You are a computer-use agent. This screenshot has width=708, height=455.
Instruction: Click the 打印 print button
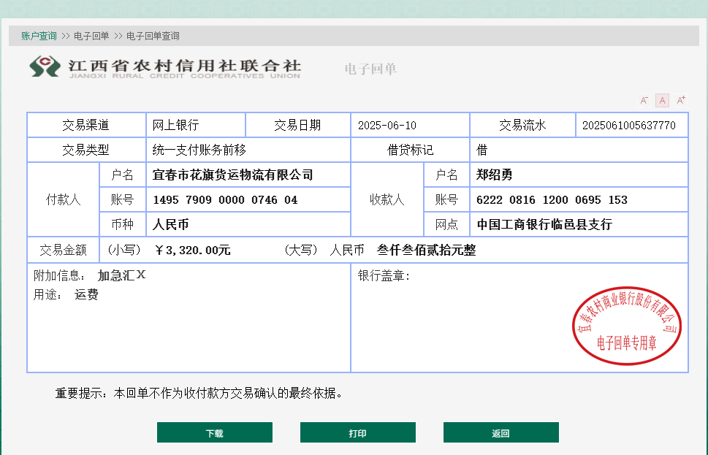tap(357, 433)
